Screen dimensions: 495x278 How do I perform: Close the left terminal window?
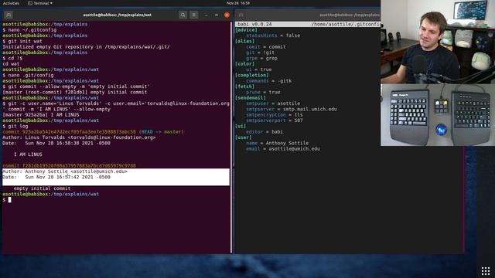pyautogui.click(x=227, y=15)
